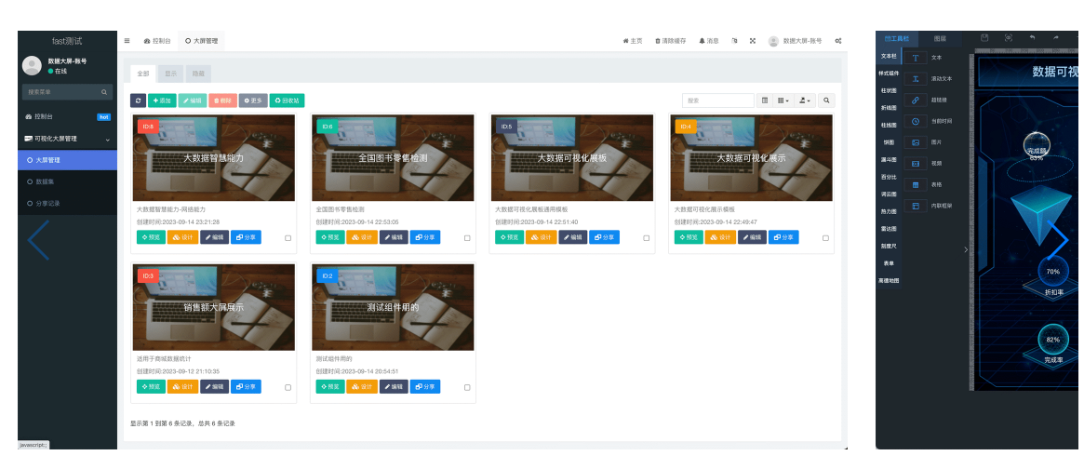Select 折线图 category in designer toolbox

pos(889,108)
